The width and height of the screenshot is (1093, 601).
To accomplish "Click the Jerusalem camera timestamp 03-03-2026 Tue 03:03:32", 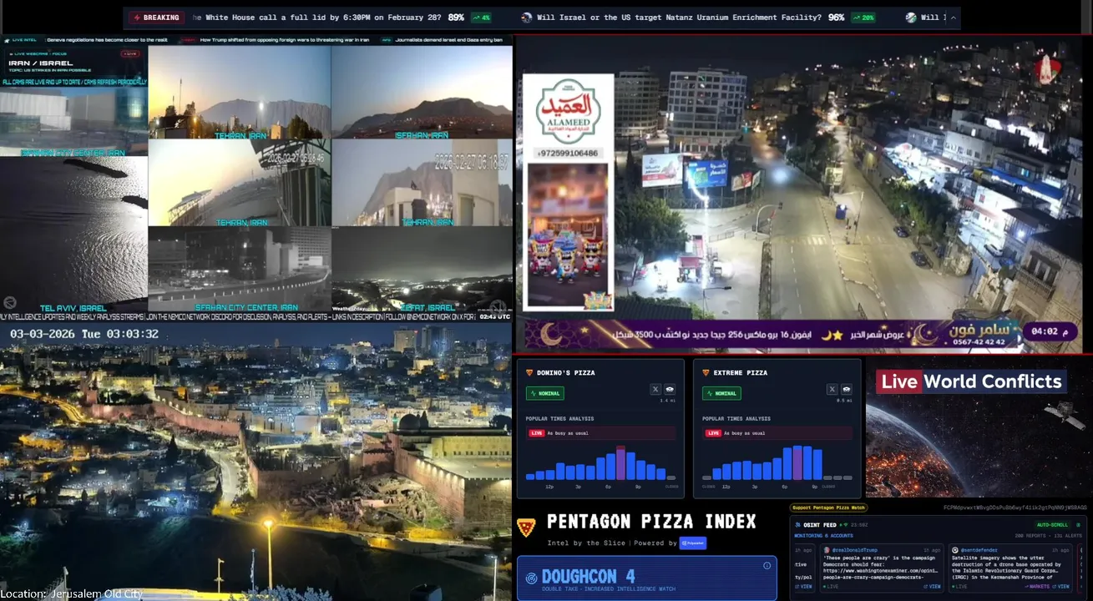I will tap(84, 334).
